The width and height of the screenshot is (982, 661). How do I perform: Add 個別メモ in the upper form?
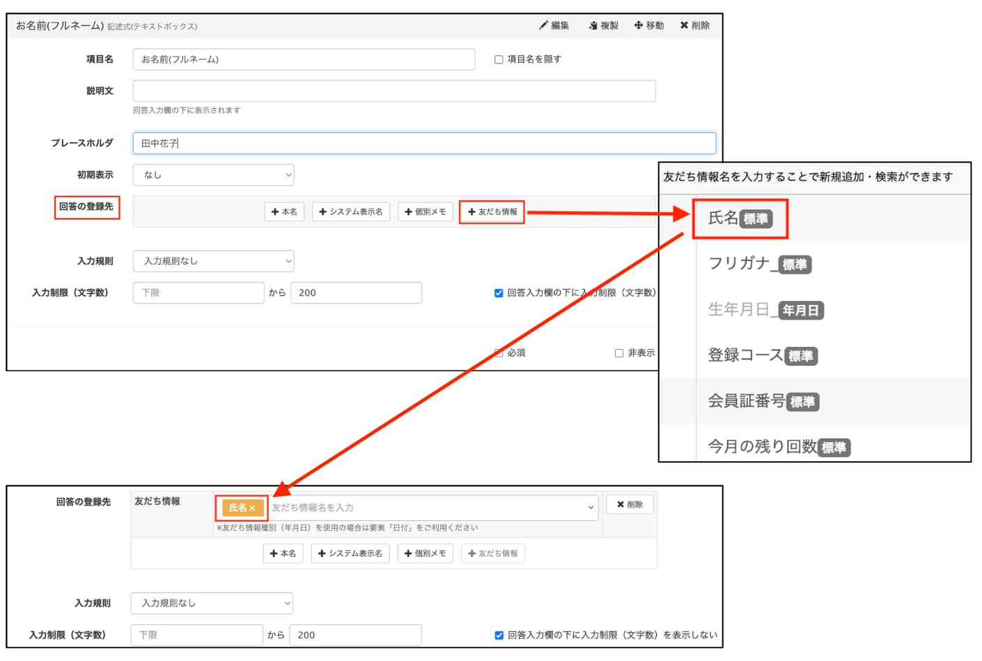click(x=426, y=212)
